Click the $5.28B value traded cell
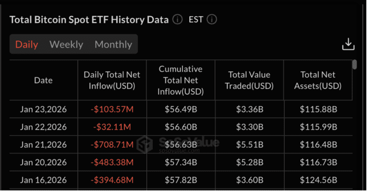Image resolution: width=368 pixels, height=191 pixels. [250, 162]
